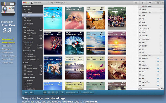Switch to list view layout
Viewport: 166px width, 103px height.
45,93
